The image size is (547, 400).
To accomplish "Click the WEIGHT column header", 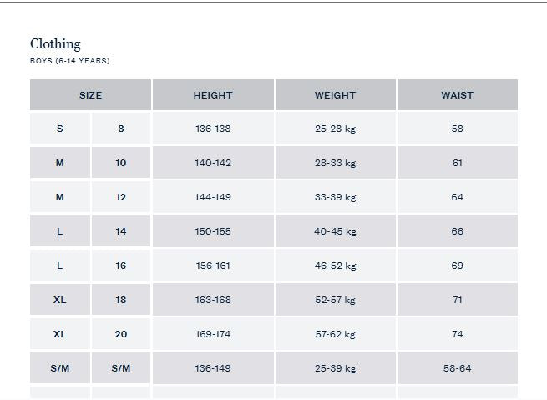I will 335,95.
